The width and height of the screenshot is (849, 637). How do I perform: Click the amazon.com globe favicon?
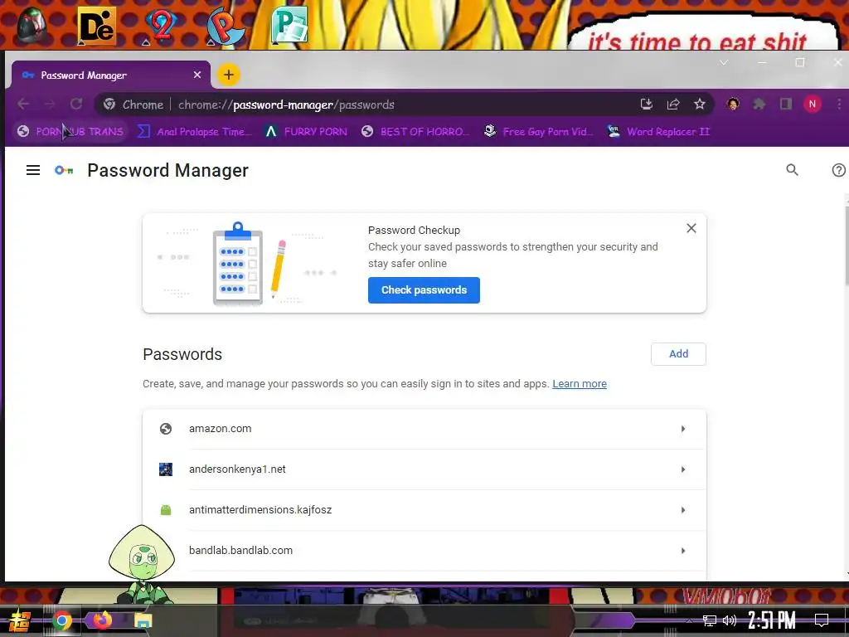click(x=166, y=429)
